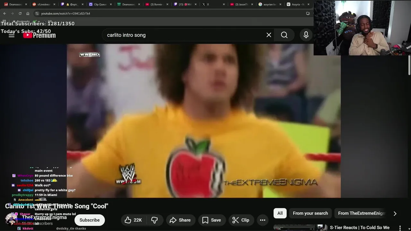Switch to the r/Livestream Reddit tab
The width and height of the screenshot is (411, 231).
pos(44,4)
